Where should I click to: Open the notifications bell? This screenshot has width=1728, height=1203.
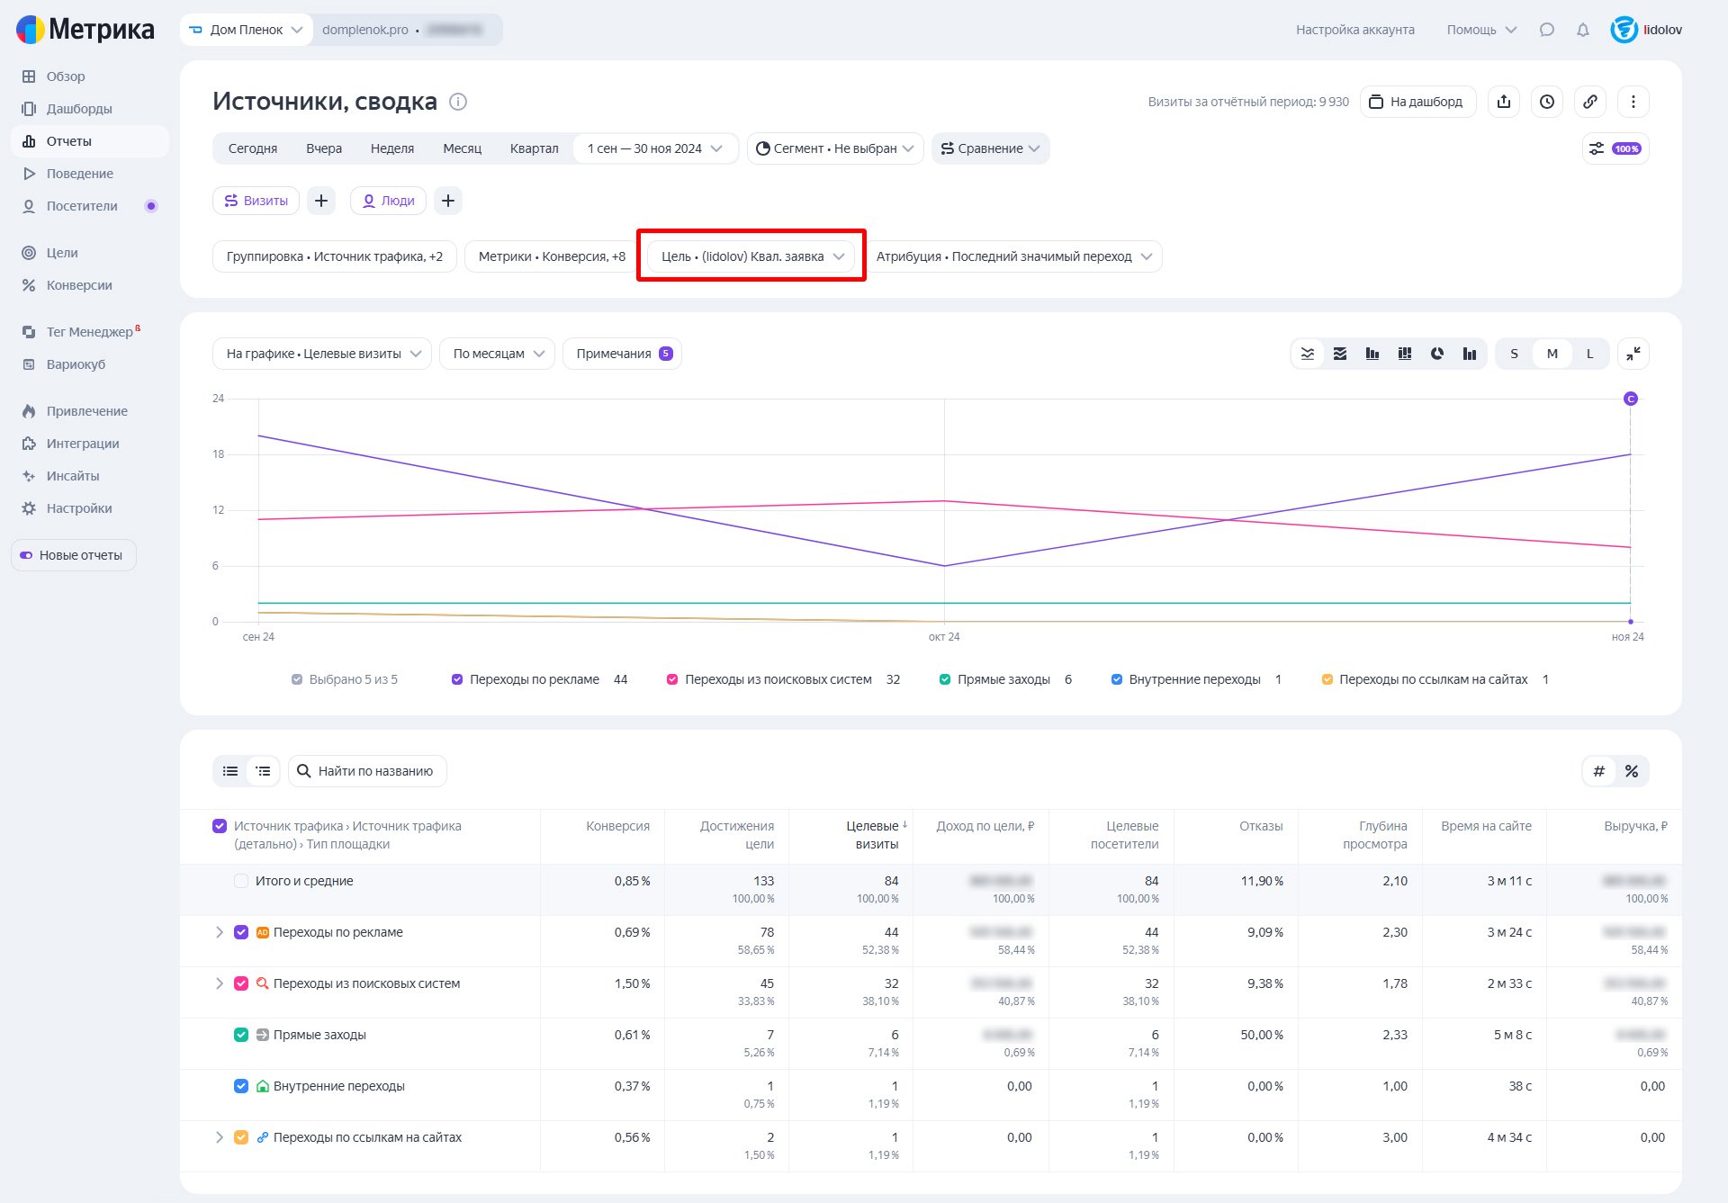1582,30
